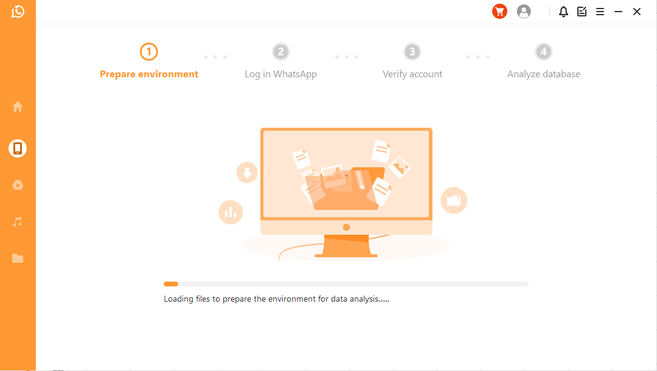Open the hamburger menu
The width and height of the screenshot is (657, 371).
click(600, 12)
